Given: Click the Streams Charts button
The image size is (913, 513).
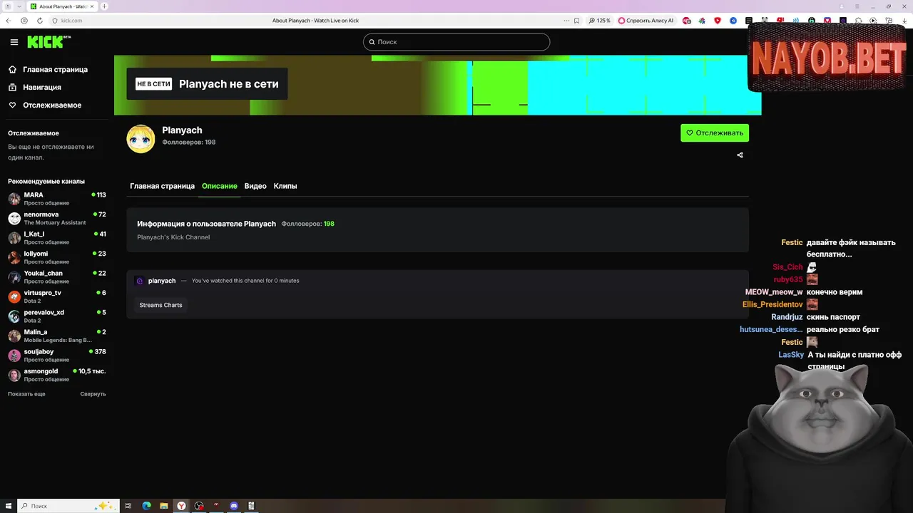Looking at the screenshot, I should [x=160, y=305].
